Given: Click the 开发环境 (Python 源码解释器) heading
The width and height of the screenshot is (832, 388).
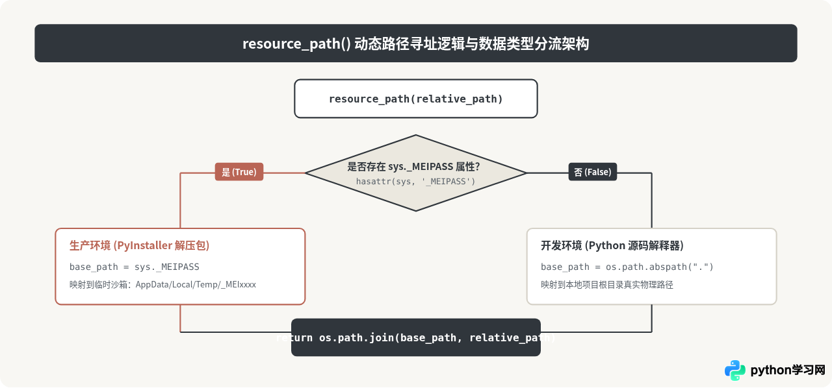Looking at the screenshot, I should (x=612, y=246).
